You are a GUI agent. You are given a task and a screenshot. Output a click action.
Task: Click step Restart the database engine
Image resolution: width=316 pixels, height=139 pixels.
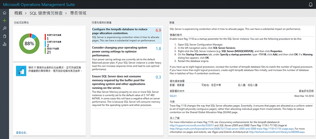pyautogui.click(x=193, y=61)
